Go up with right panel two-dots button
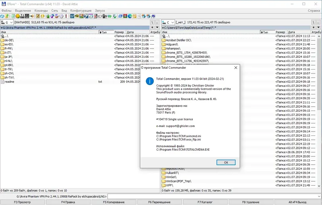The height and width of the screenshot is (205, 322). click(x=318, y=23)
